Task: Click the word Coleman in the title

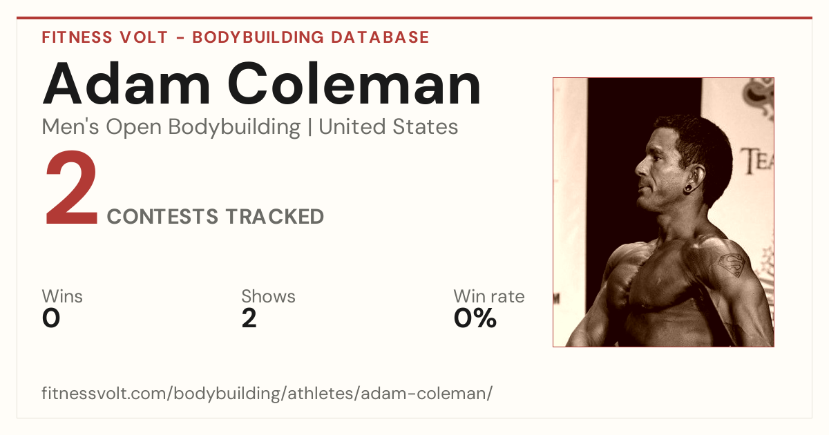Action: [x=354, y=84]
